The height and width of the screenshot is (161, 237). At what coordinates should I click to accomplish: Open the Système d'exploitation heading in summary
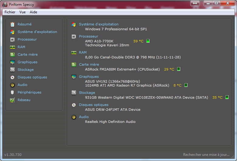click(98, 24)
